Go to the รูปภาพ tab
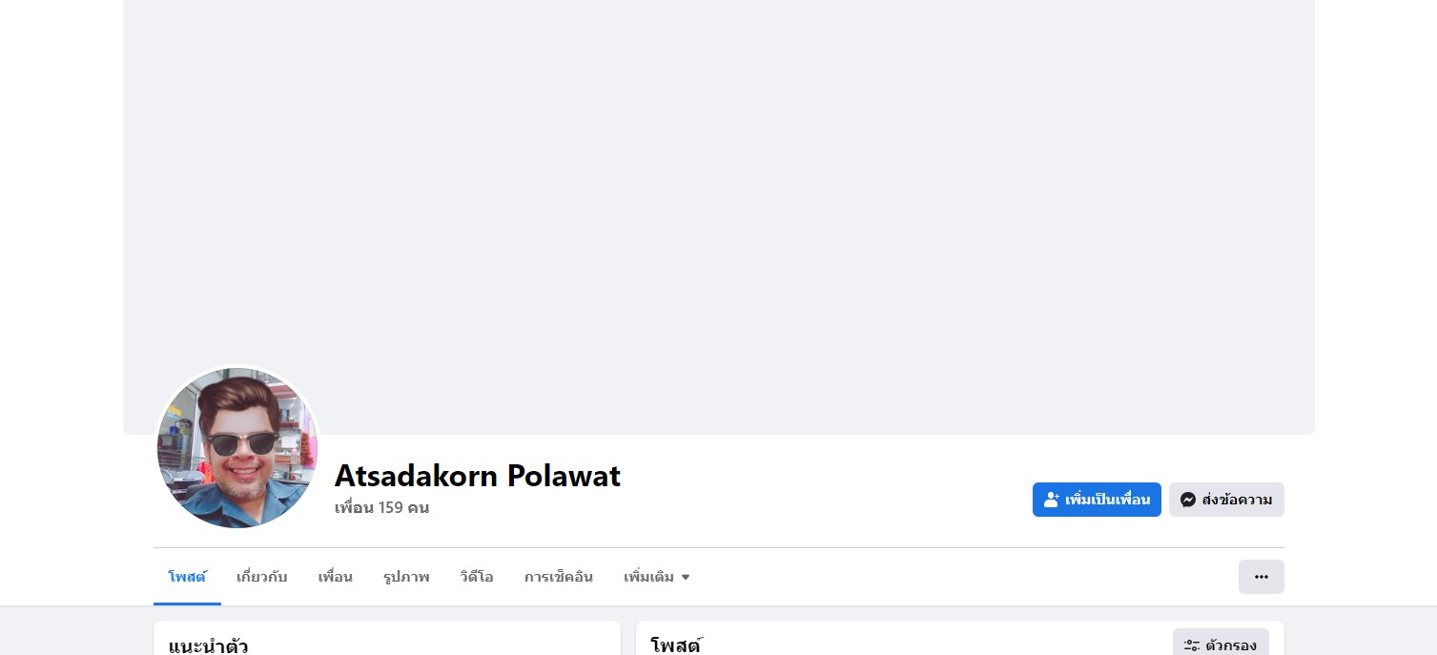The image size is (1437, 655). coord(406,577)
